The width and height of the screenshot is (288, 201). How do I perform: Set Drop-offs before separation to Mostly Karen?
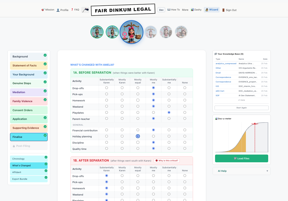pos(122,88)
